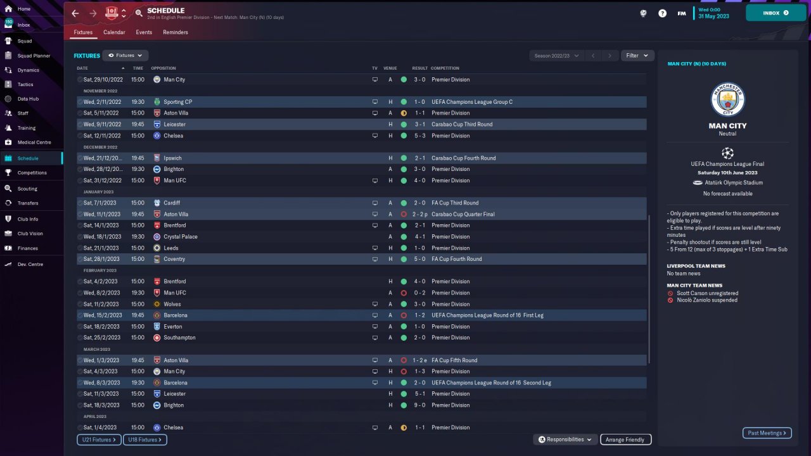Select the Squad Planner sidebar icon
The height and width of the screenshot is (456, 811).
click(8, 56)
